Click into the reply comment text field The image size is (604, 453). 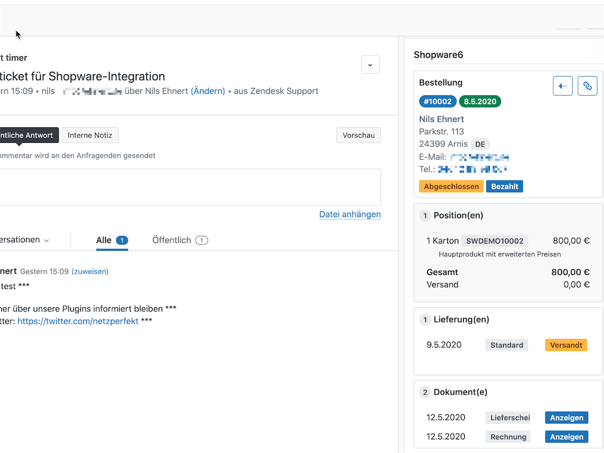click(189, 187)
